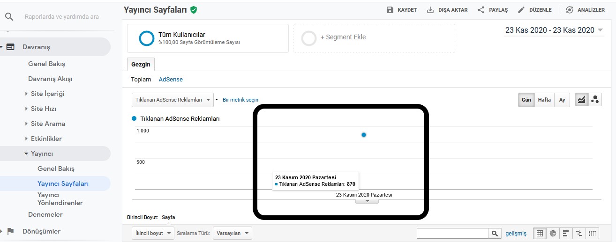The image size is (616, 242).
Task: Open İkincil boyut dropdown
Action: click(153, 233)
